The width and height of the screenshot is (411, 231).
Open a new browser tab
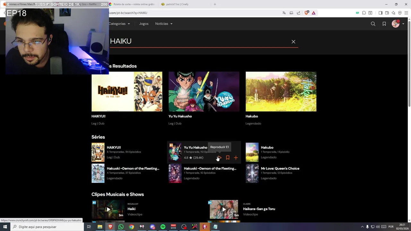coord(215,4)
